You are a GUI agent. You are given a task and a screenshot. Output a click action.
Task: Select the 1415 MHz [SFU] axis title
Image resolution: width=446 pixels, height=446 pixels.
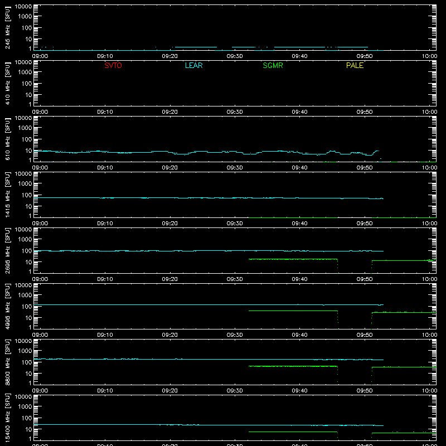(x=7, y=195)
